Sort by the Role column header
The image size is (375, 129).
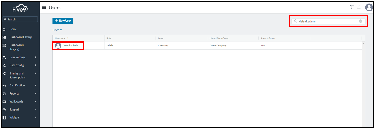click(x=109, y=38)
